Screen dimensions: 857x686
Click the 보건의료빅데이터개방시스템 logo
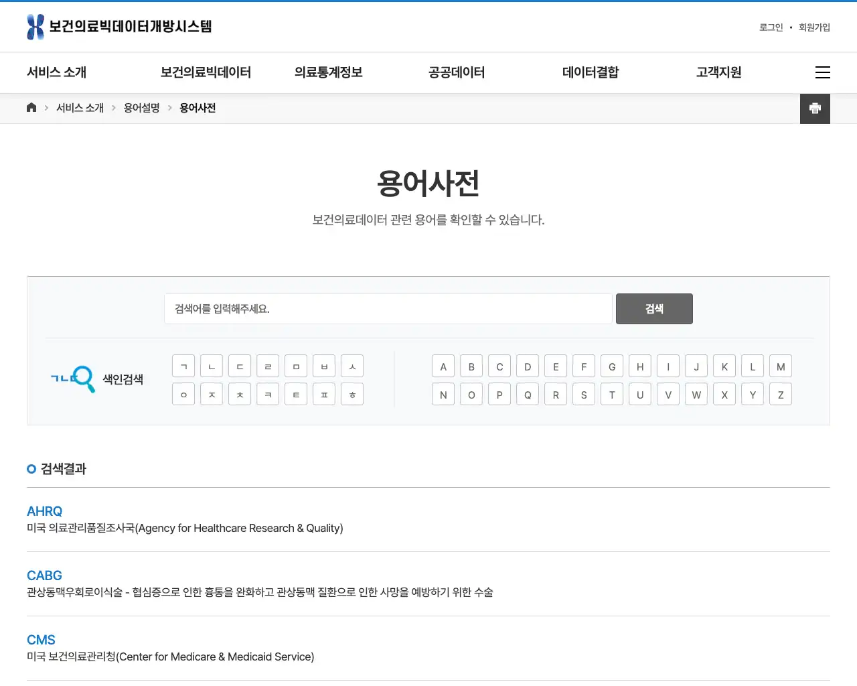(x=119, y=27)
